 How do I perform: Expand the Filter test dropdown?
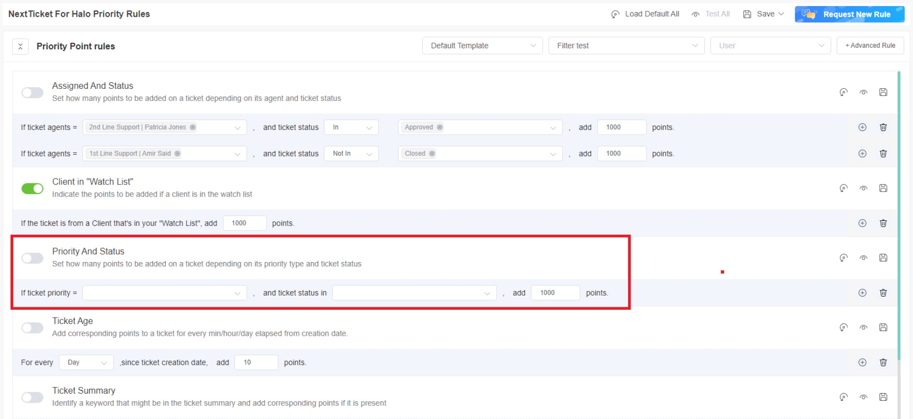[626, 46]
